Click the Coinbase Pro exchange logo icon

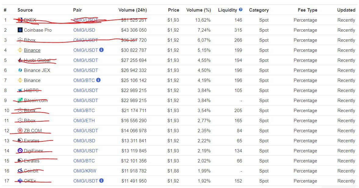pyautogui.click(x=20, y=30)
